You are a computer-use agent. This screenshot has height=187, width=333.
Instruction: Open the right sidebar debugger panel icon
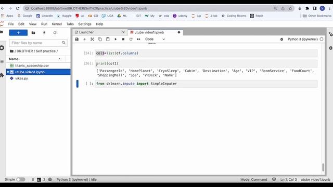tap(331, 48)
